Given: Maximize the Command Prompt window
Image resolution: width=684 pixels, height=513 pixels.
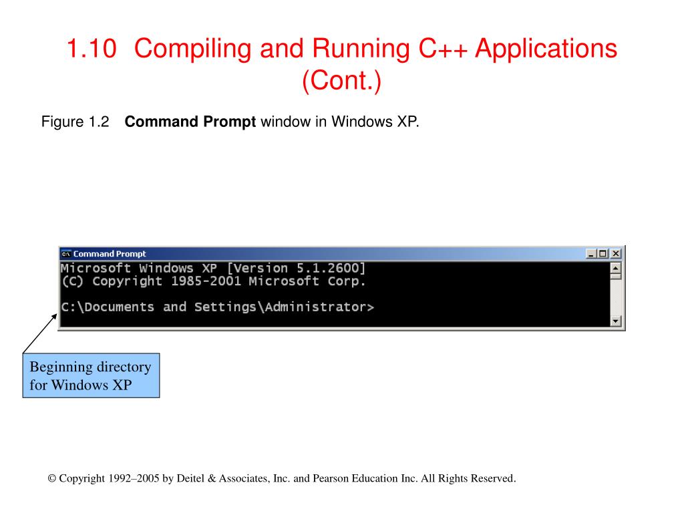Looking at the screenshot, I should (603, 253).
